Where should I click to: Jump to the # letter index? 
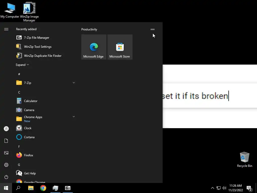pos(19,74)
